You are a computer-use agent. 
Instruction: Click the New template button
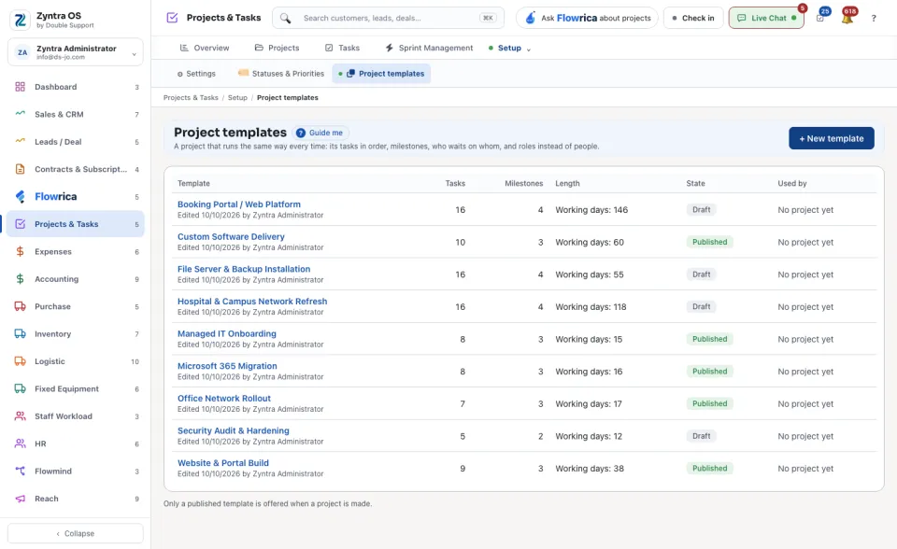tap(832, 138)
